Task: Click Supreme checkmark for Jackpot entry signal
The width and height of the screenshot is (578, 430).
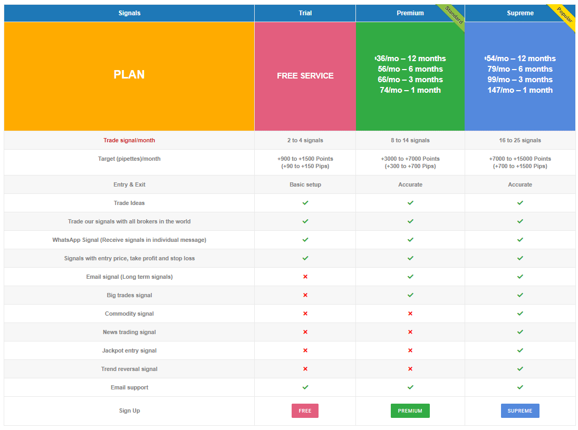Action: click(520, 350)
